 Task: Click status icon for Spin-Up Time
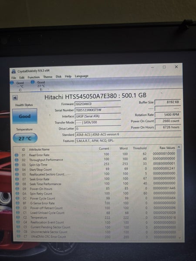click(x=17, y=165)
